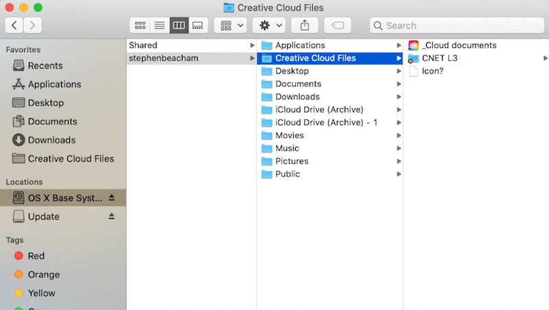Expand the Applications column arrow
The image size is (549, 310).
[x=399, y=45]
